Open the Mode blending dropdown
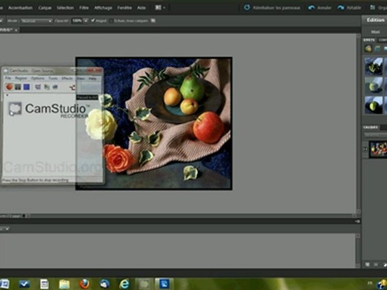This screenshot has width=387, height=290. click(x=37, y=21)
